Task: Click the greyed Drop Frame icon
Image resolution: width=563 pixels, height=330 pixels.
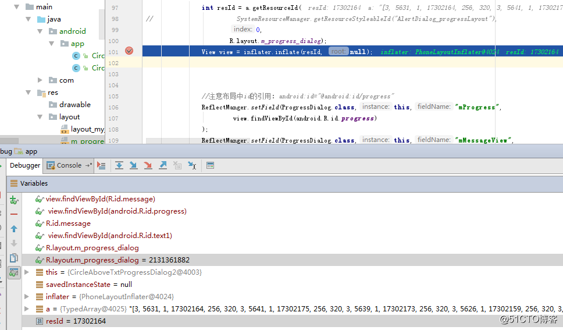Action: pyautogui.click(x=177, y=165)
